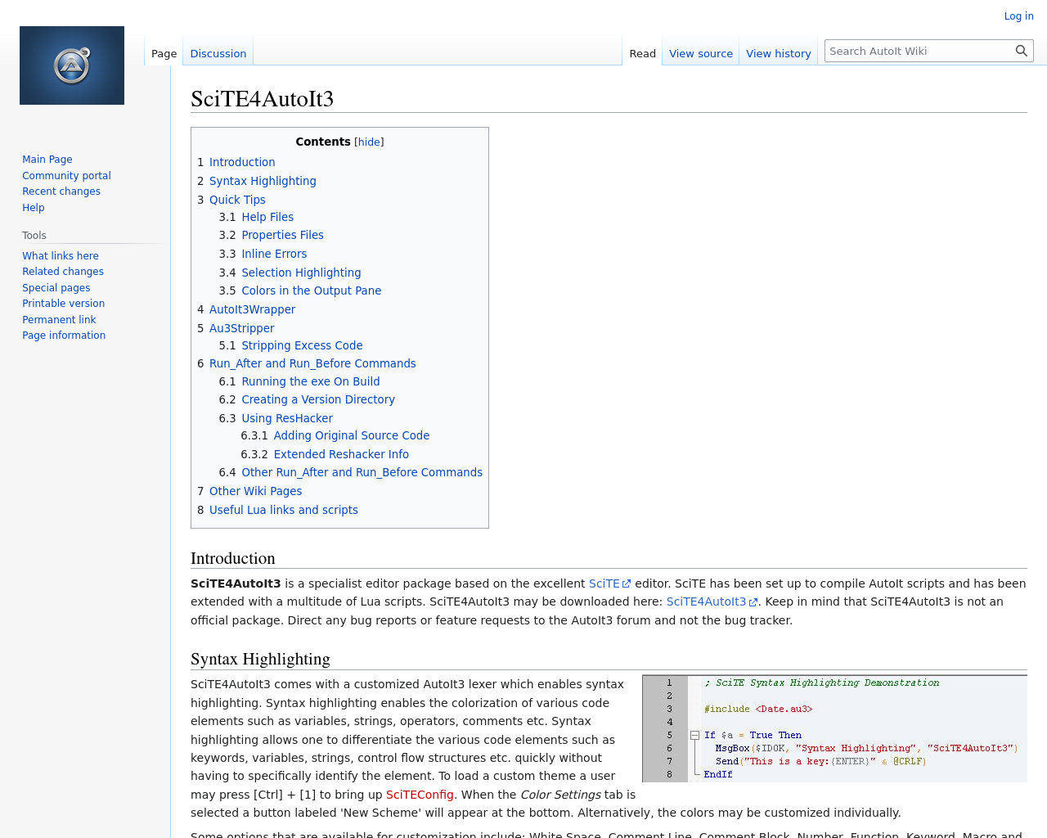This screenshot has width=1047, height=838.
Task: Hide the Contents table
Action: (369, 142)
